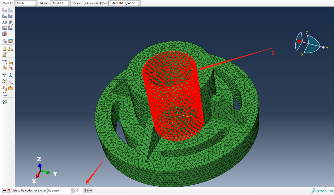This screenshot has width=334, height=195.
Task: Select the Part object radio button
Action: tap(100, 3)
